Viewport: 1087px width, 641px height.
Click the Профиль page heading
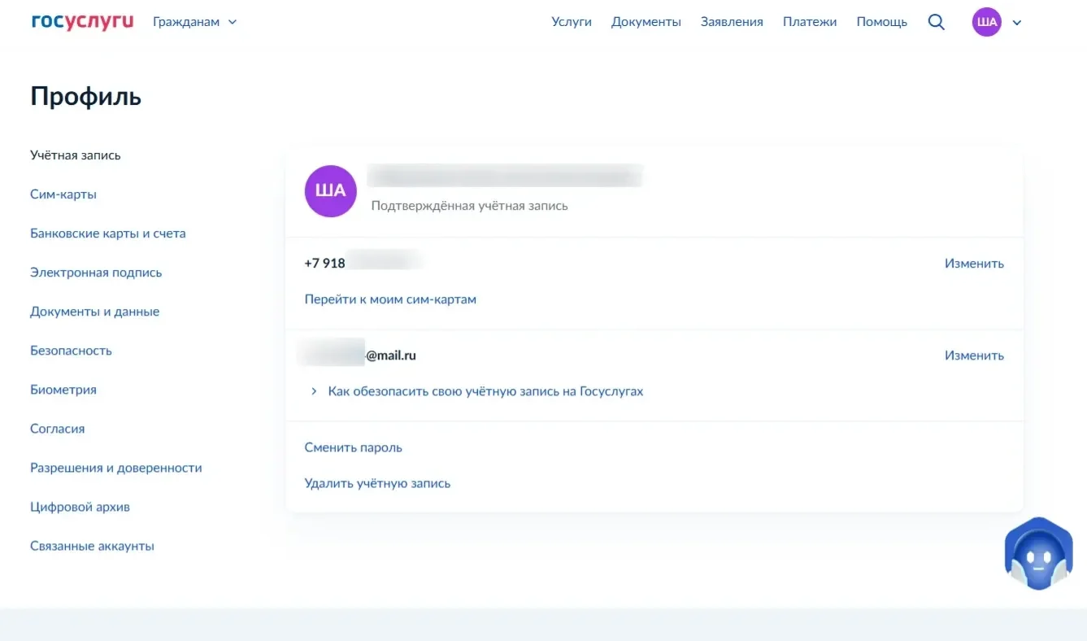[85, 97]
